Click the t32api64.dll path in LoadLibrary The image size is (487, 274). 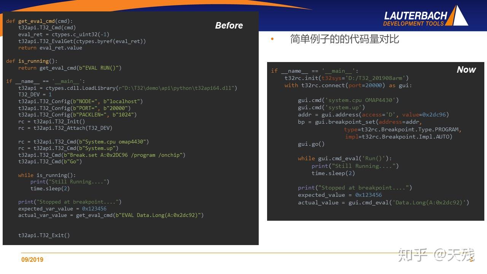(179, 88)
